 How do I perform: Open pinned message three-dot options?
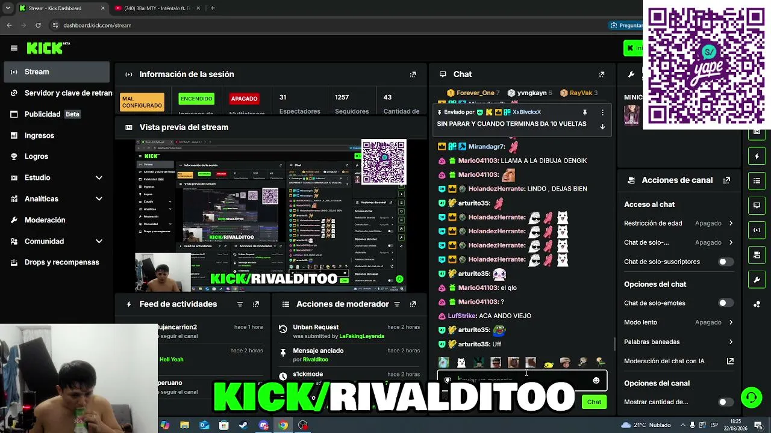(x=602, y=112)
